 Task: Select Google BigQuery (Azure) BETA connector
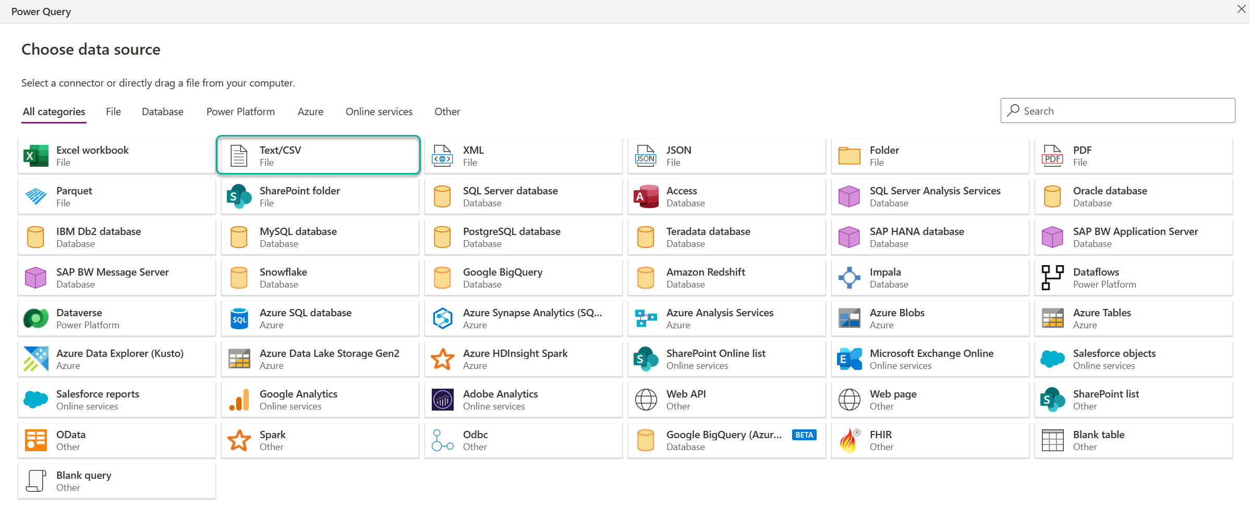727,440
